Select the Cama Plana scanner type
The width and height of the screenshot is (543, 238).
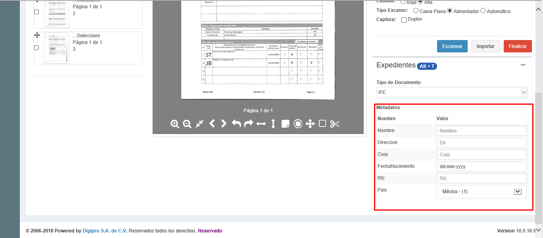416,11
